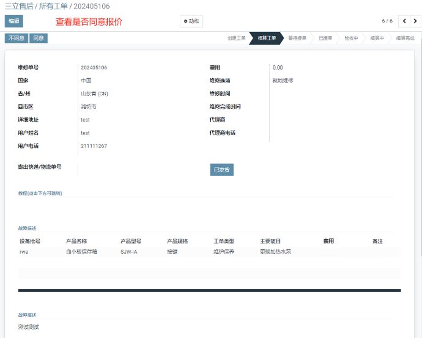The image size is (422, 338).
Task: Go to the previous record arrow
Action: 404,21
